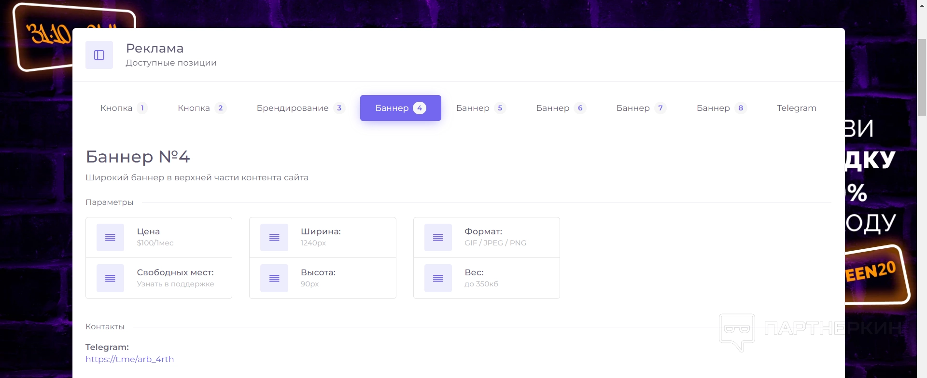Click the page scrollbar thumb
This screenshot has width=927, height=378.
coord(922,77)
